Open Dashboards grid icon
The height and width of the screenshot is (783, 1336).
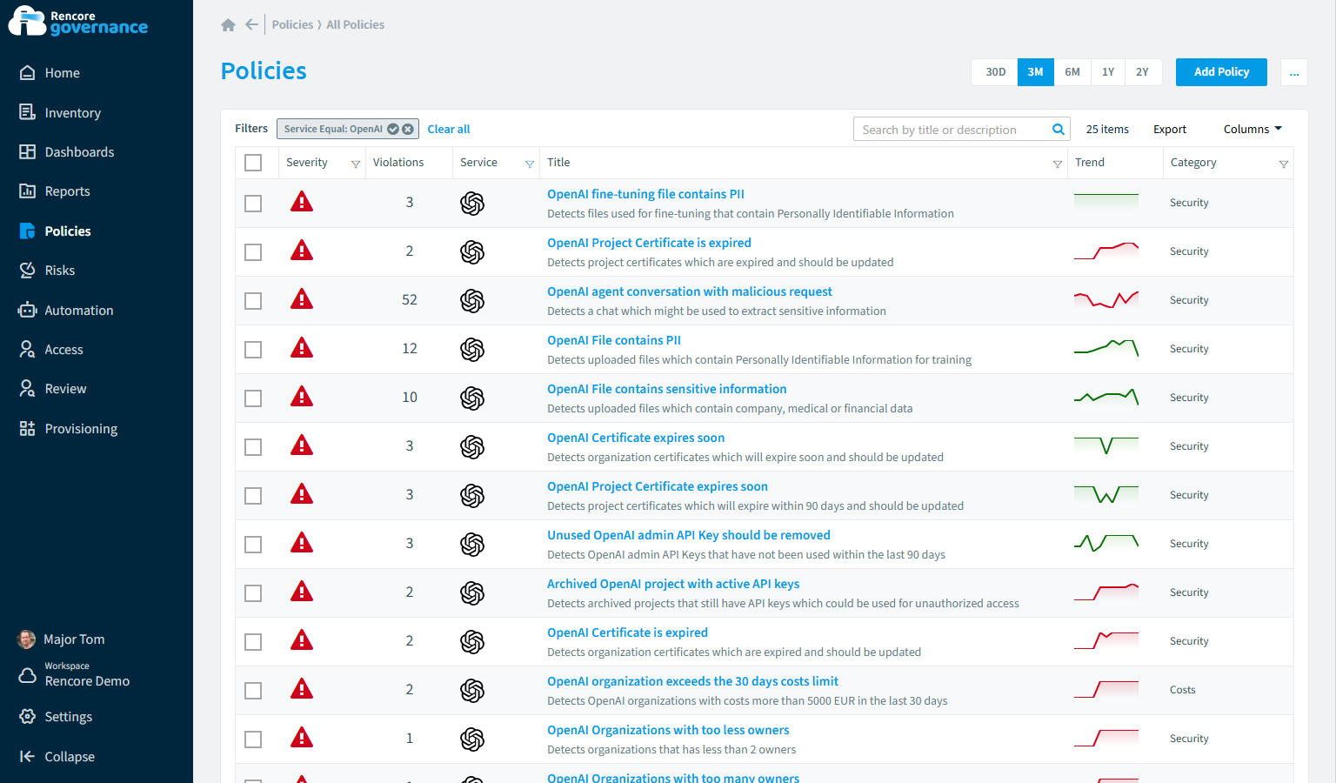click(28, 151)
